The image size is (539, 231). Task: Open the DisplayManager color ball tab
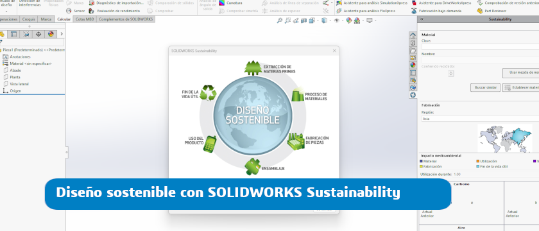(x=51, y=34)
